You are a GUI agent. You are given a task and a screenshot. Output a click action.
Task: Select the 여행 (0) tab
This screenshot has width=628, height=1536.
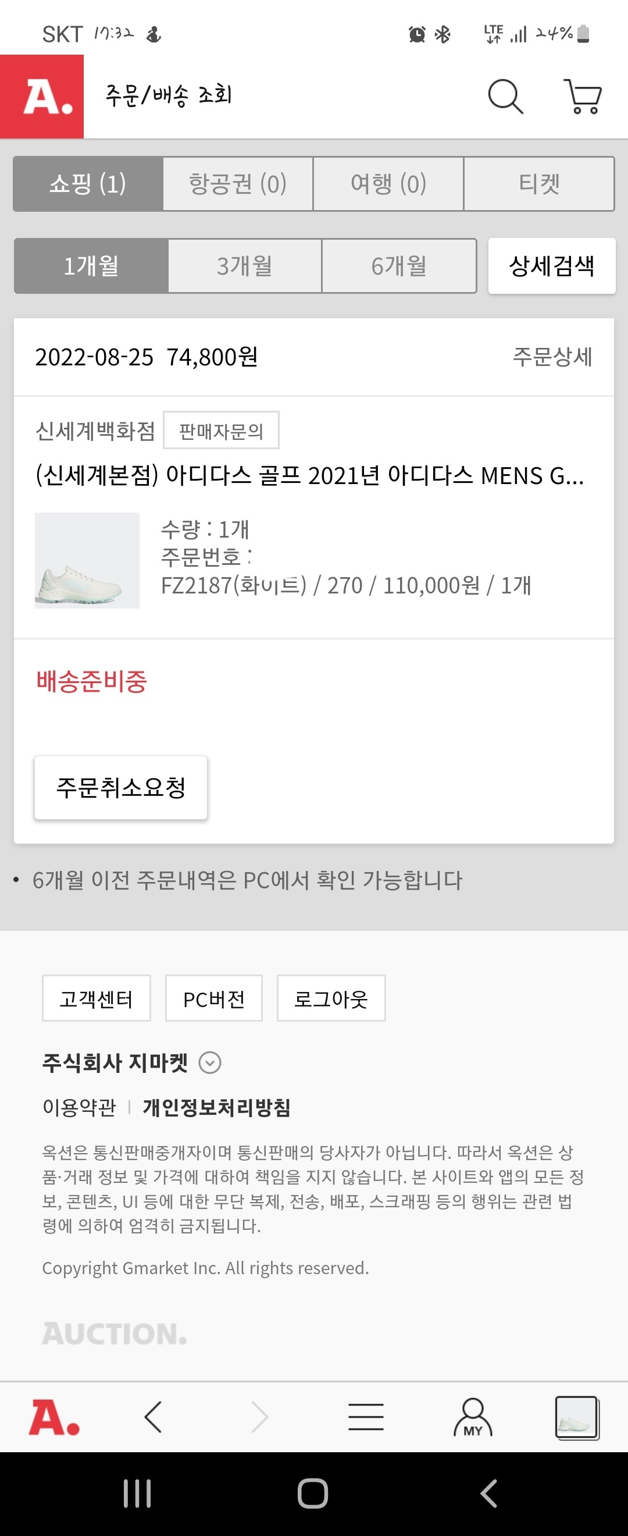coord(388,184)
